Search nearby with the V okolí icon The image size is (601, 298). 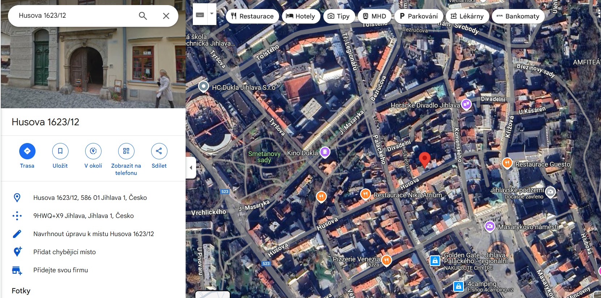93,151
